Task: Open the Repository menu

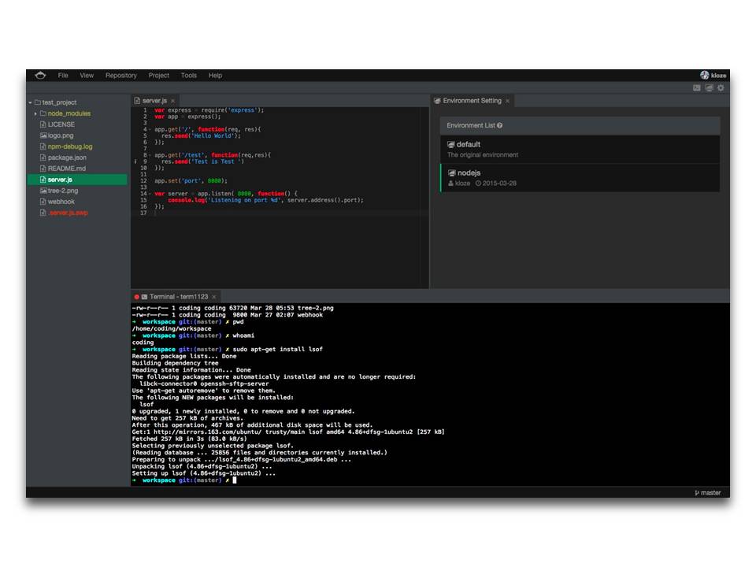Action: [120, 76]
